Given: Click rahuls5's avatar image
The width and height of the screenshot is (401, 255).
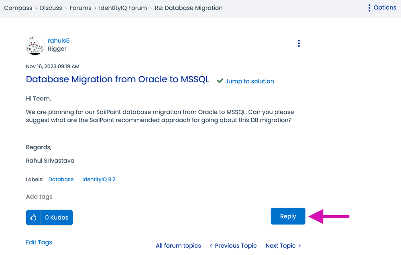Looking at the screenshot, I should (35, 46).
